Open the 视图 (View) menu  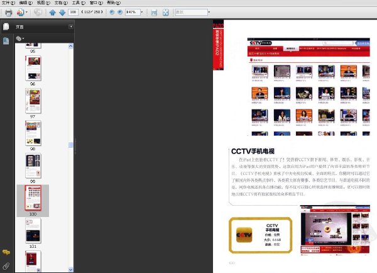(x=43, y=3)
